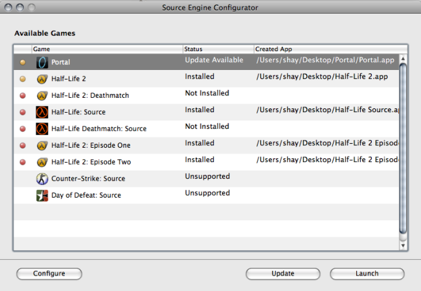421x291 pixels.
Task: Click the Episode One app path cell
Action: (328, 143)
